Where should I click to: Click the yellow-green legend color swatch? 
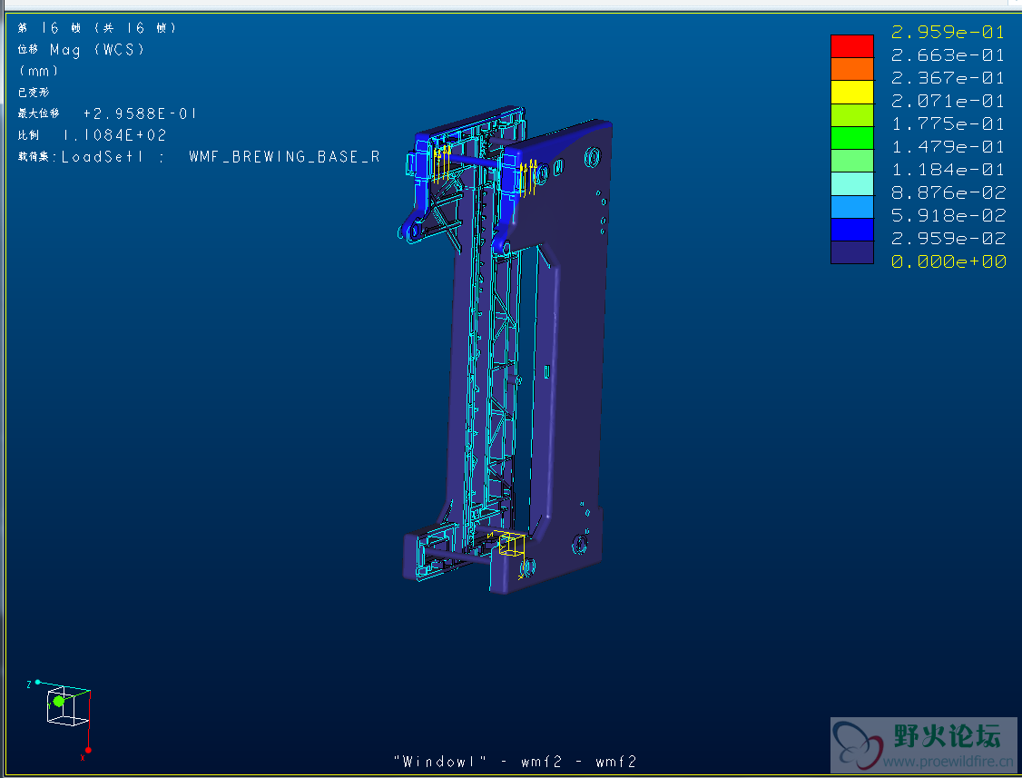coord(852,114)
